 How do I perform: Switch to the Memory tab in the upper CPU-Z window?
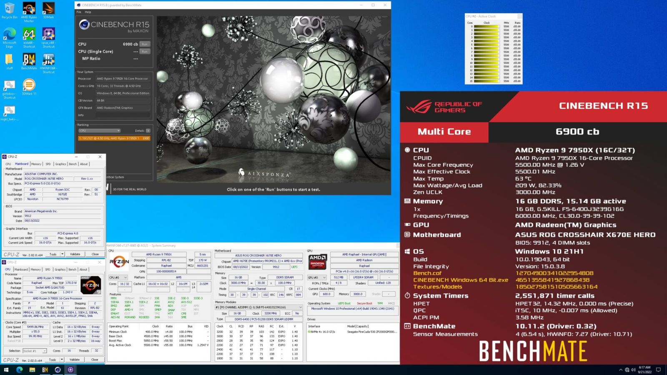36,164
